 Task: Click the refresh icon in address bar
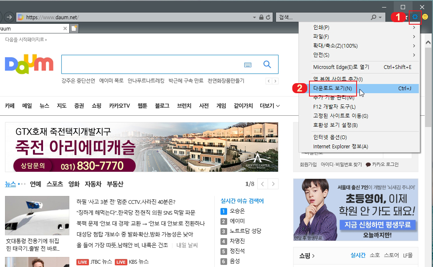point(268,18)
